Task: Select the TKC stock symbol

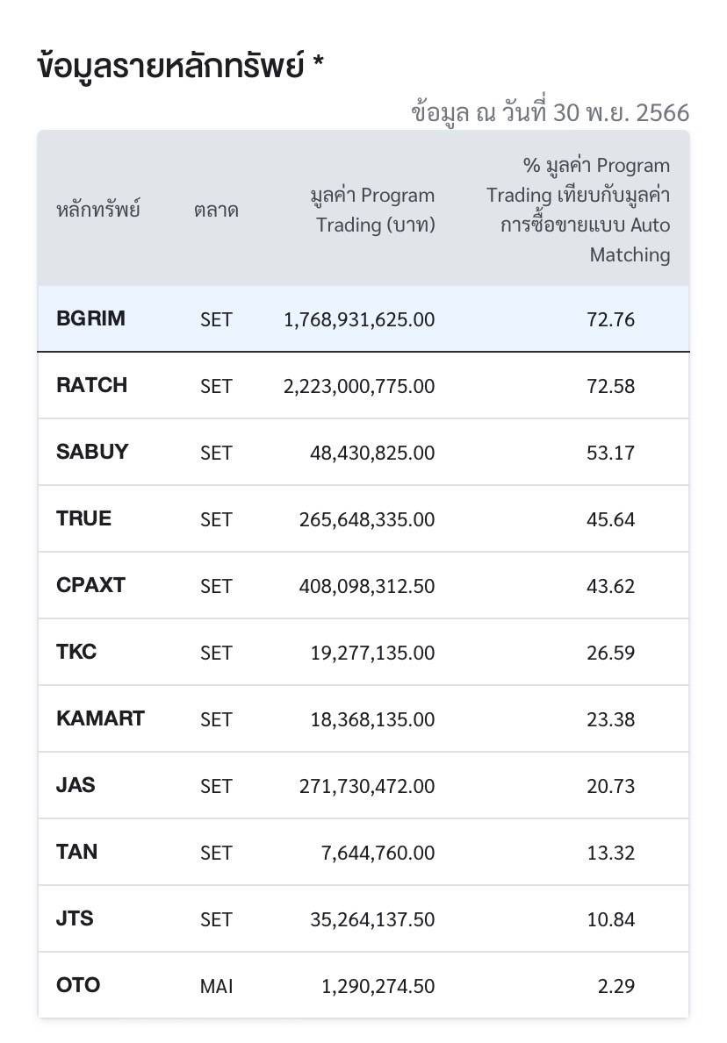Action: (76, 652)
